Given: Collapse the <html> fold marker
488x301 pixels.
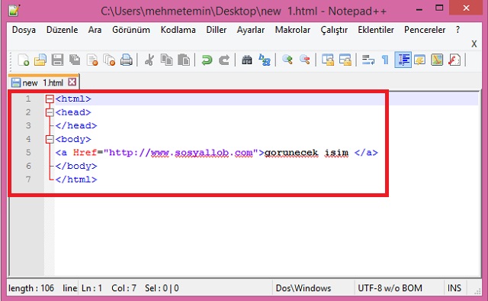Looking at the screenshot, I should [x=50, y=99].
